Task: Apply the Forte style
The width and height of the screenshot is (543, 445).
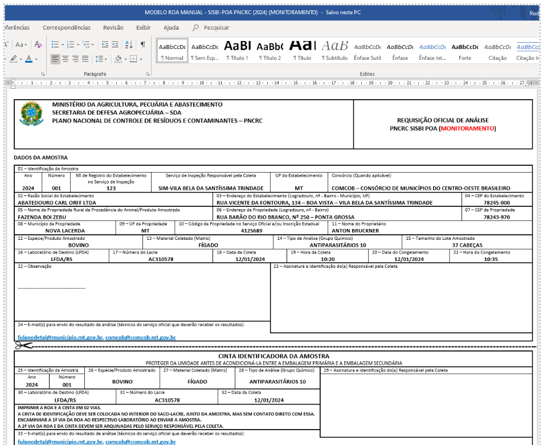Action: point(465,51)
